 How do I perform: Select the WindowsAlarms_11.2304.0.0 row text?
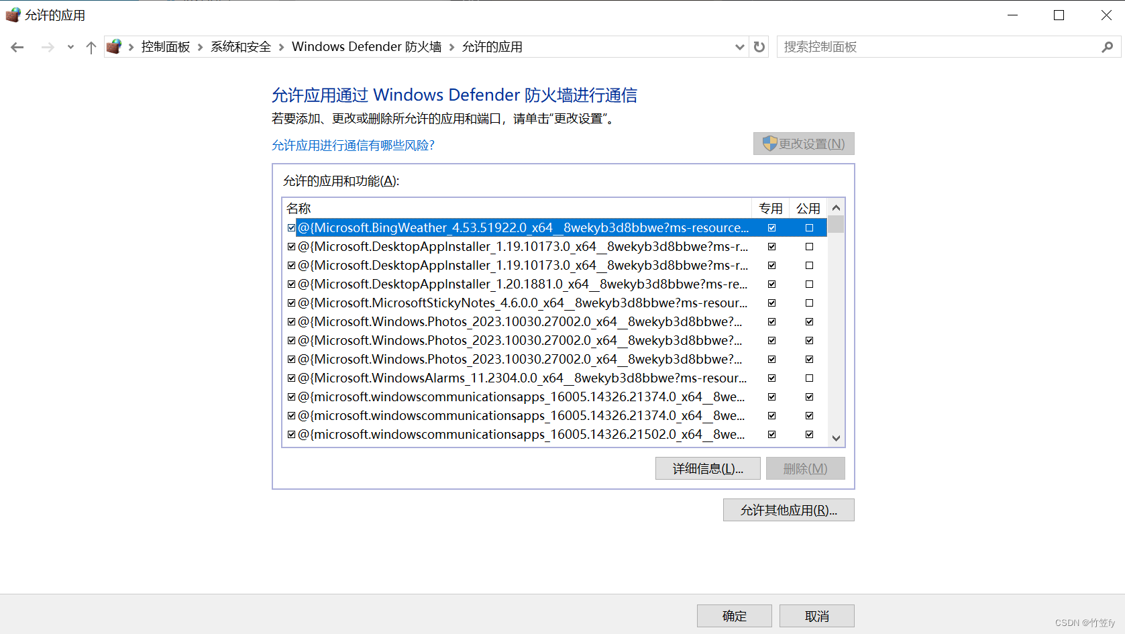523,378
